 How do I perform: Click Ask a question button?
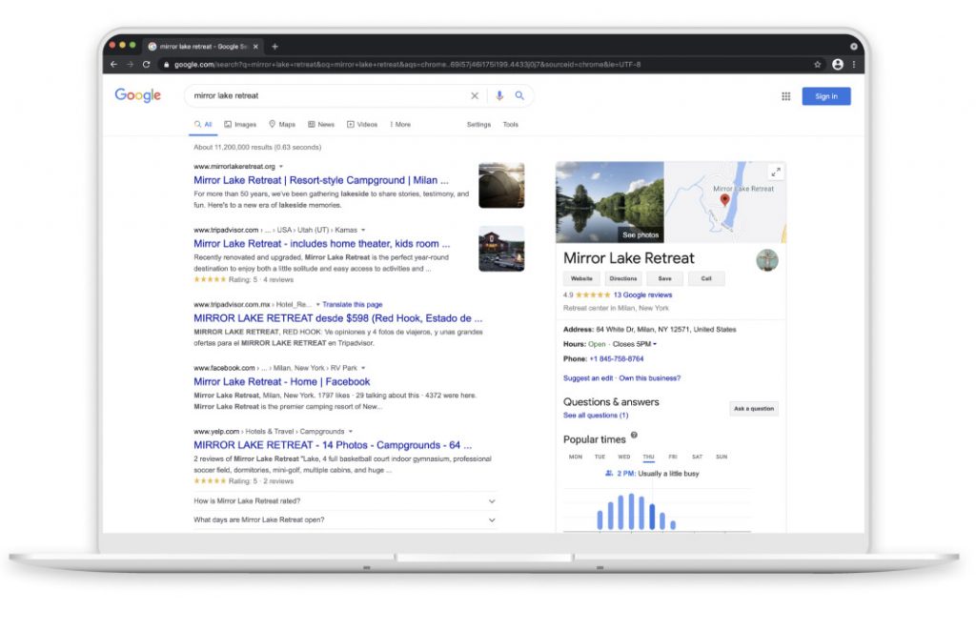[754, 409]
